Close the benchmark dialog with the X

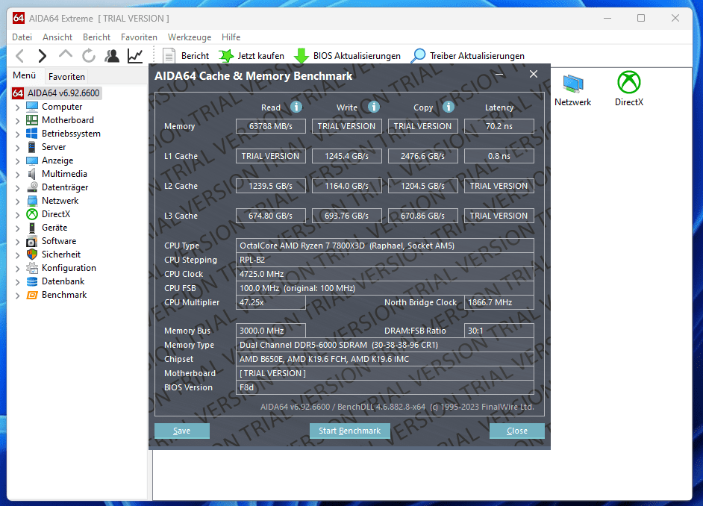534,74
